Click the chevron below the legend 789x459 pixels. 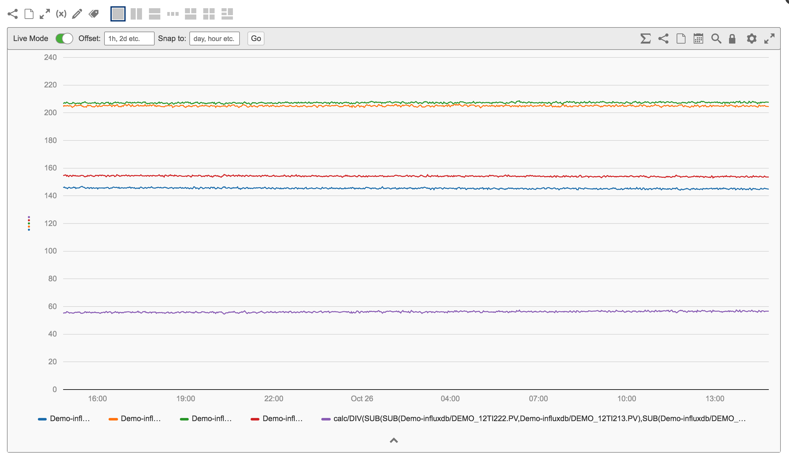click(x=394, y=440)
